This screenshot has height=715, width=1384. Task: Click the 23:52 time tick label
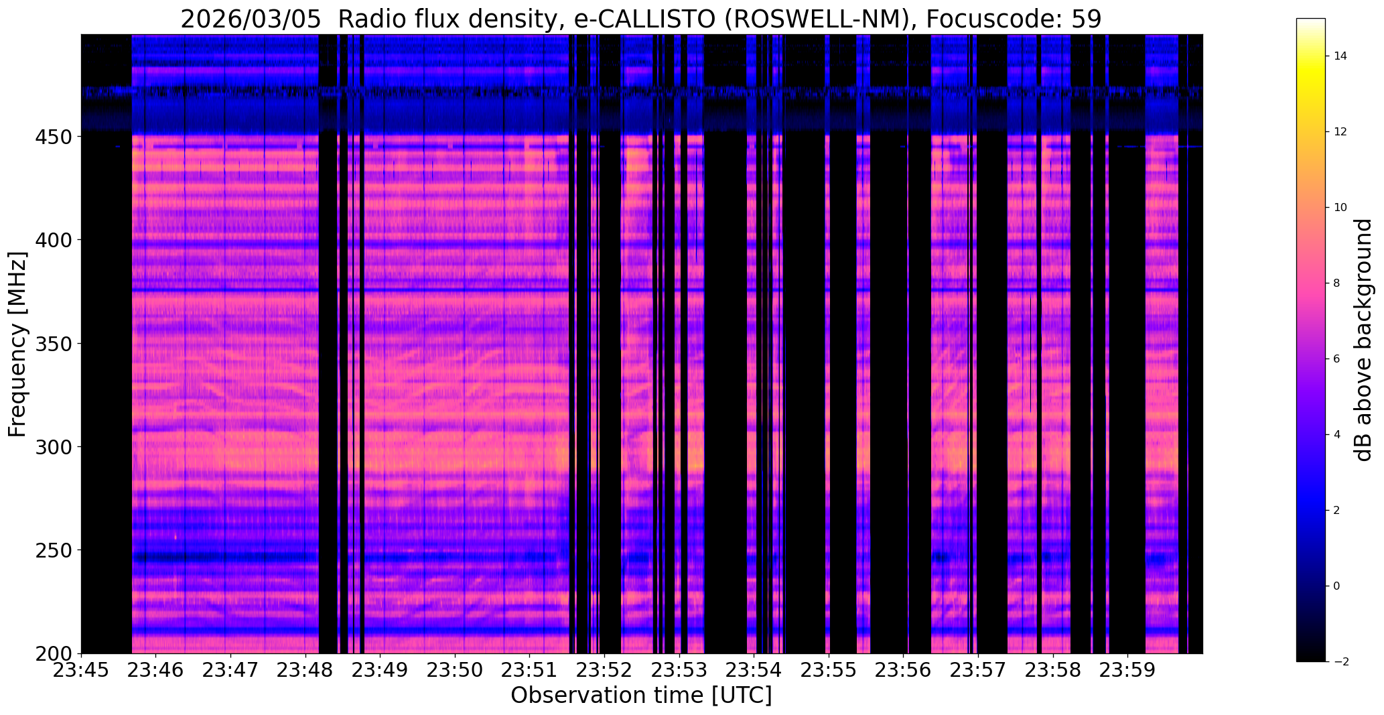tap(605, 671)
